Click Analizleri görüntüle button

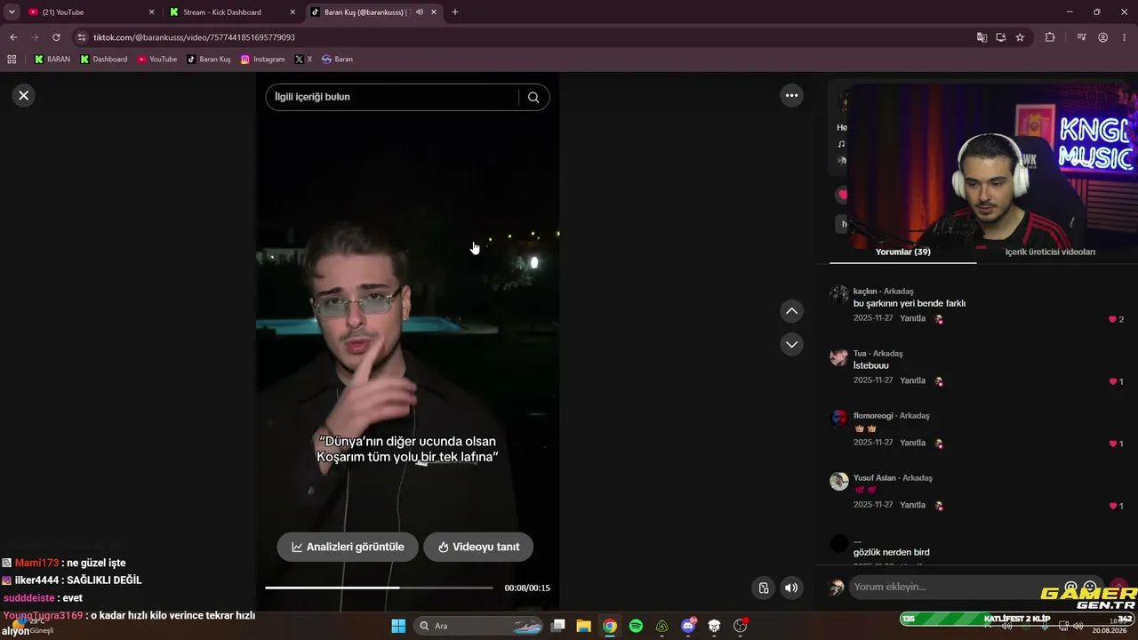tap(348, 547)
